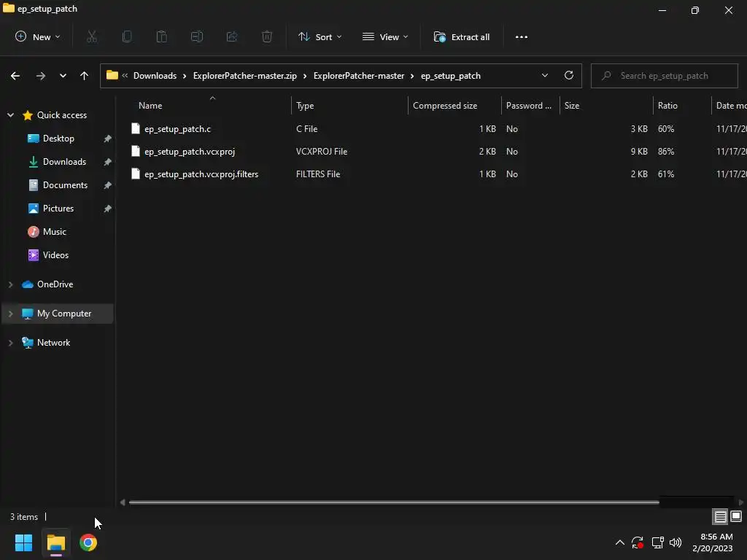Click Extract all button

click(461, 36)
